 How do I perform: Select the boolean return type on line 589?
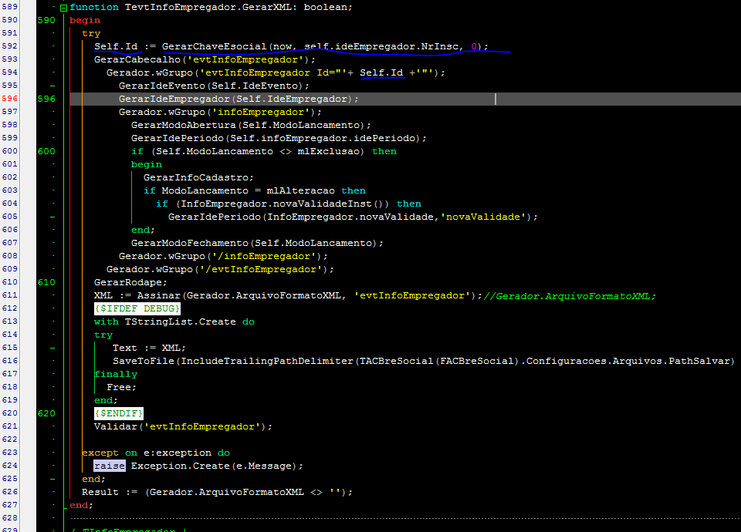[326, 7]
